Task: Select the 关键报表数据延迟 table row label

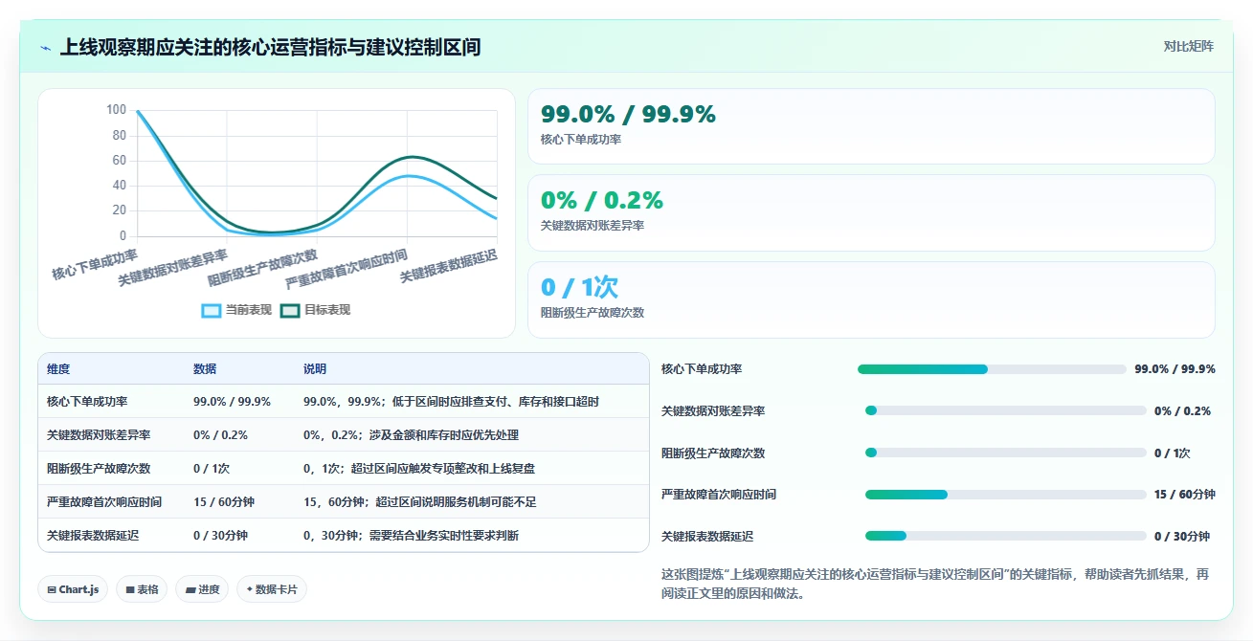Action: click(x=93, y=536)
